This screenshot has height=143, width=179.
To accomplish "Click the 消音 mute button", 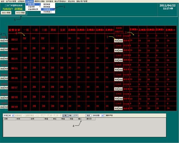I will pos(88,116).
